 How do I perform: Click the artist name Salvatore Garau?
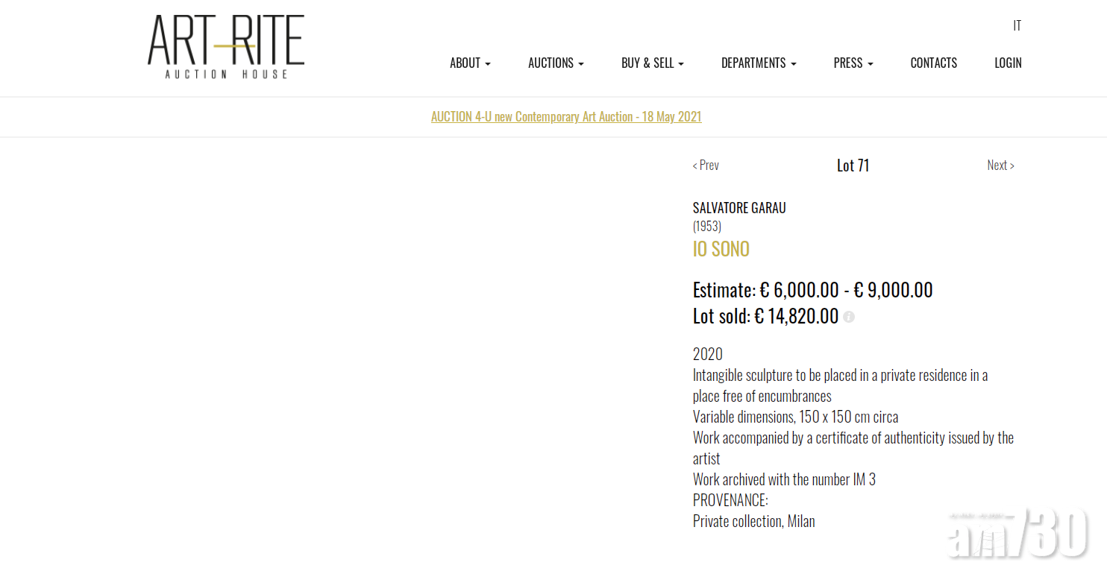pyautogui.click(x=739, y=208)
